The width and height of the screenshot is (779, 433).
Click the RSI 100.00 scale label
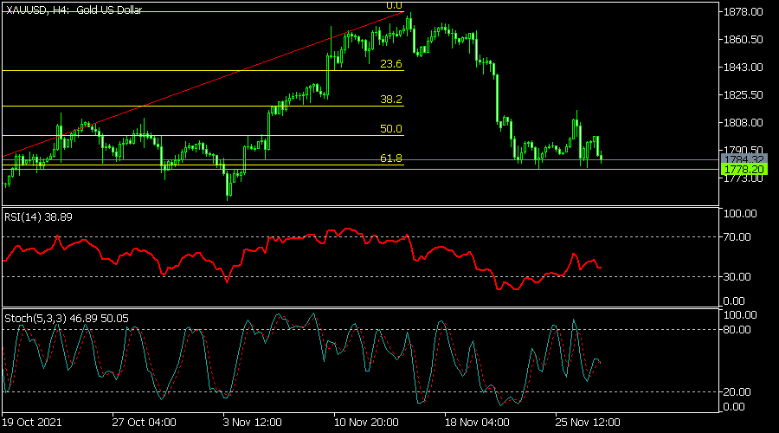[x=740, y=214]
